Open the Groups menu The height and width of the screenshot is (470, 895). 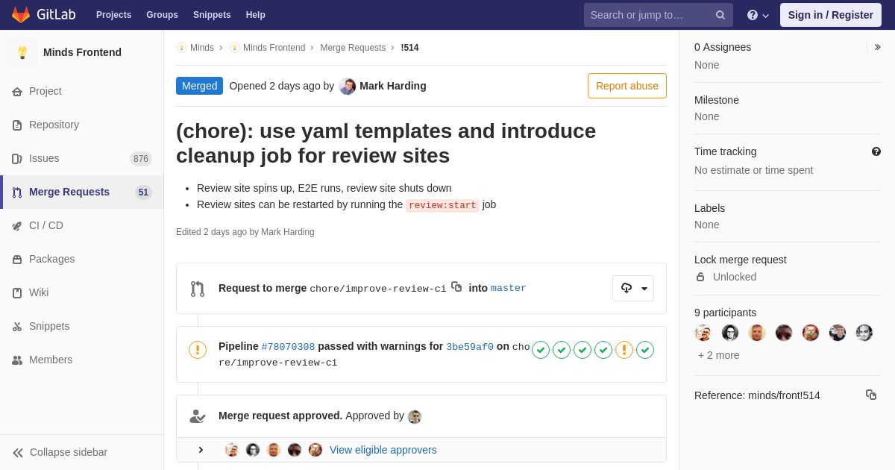pos(162,15)
